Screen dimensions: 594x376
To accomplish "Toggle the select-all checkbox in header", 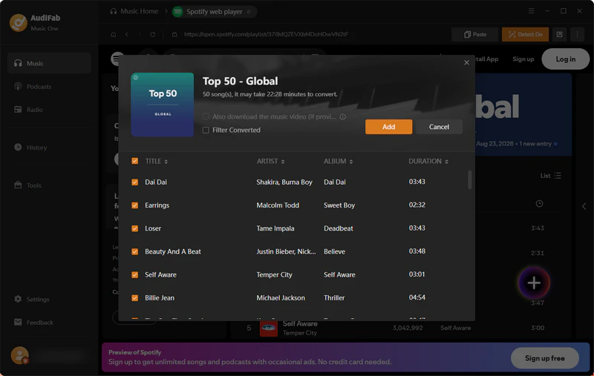I will pyautogui.click(x=135, y=161).
